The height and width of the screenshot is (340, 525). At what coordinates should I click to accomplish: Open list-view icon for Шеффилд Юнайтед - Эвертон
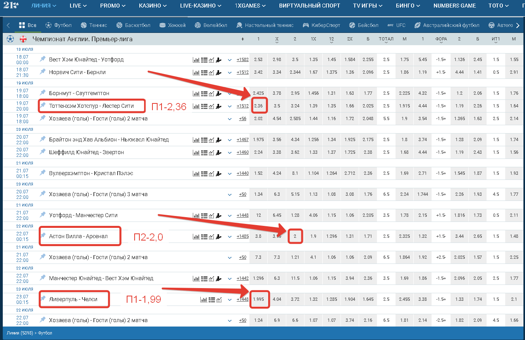click(204, 153)
